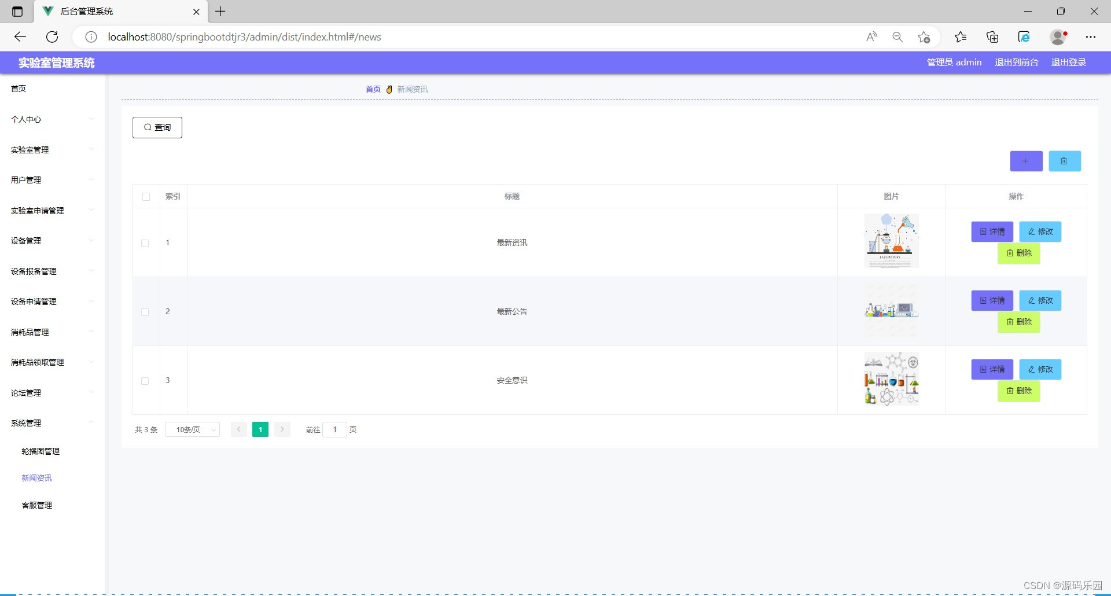Click the 查询 search button

(x=157, y=127)
